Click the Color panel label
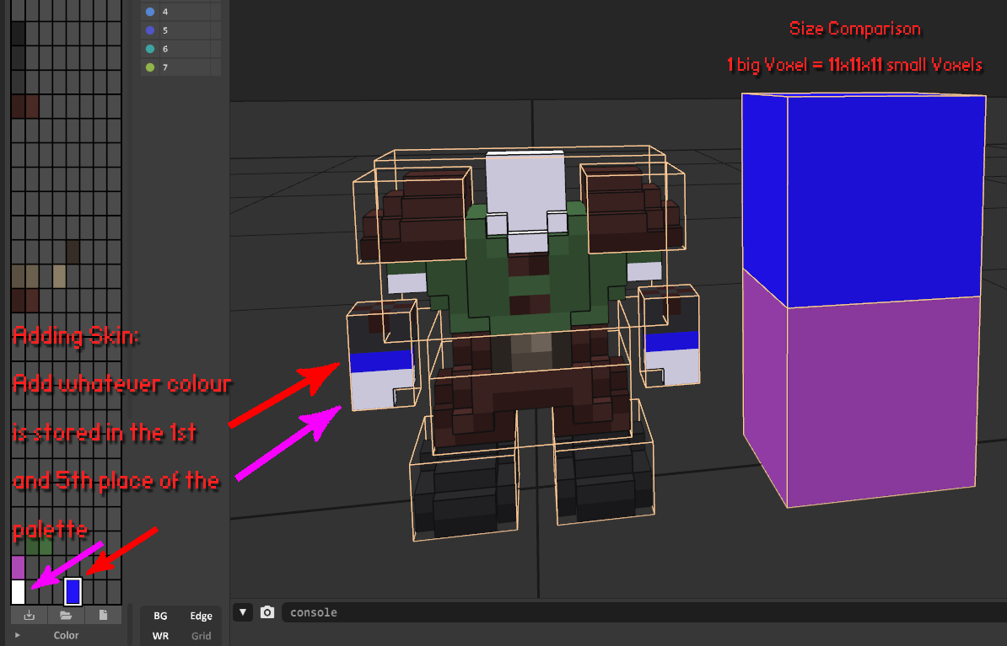The image size is (1007, 646). 67,636
